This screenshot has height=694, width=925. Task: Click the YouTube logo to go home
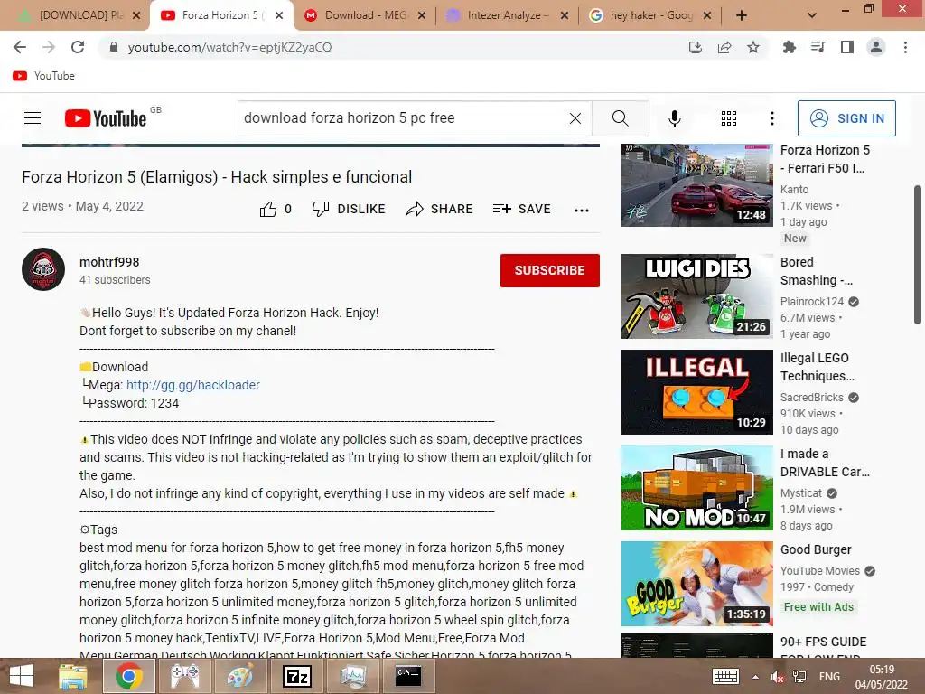tap(106, 118)
